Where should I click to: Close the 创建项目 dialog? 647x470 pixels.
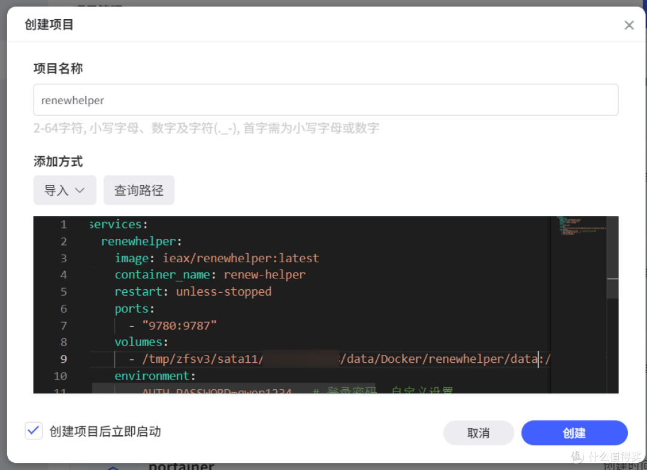point(629,25)
